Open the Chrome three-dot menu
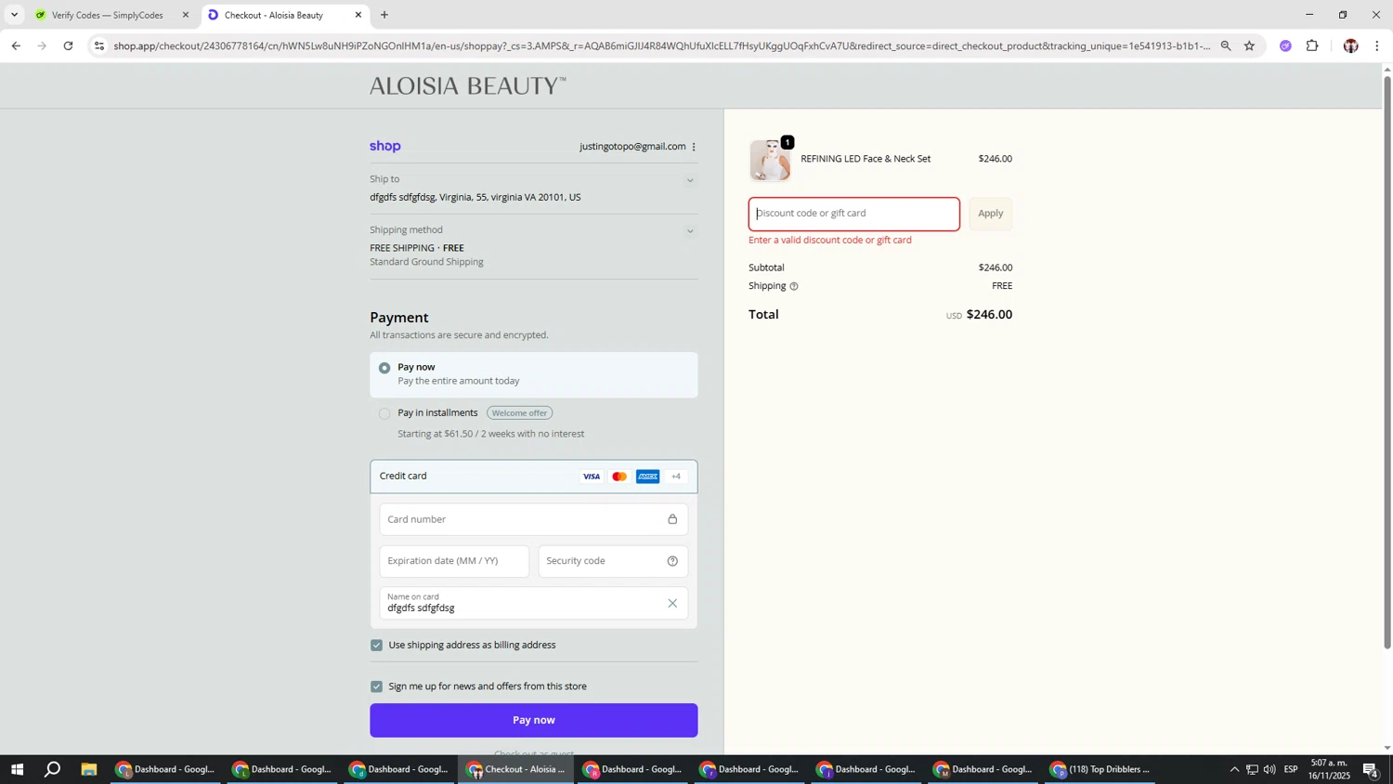 click(x=1377, y=46)
